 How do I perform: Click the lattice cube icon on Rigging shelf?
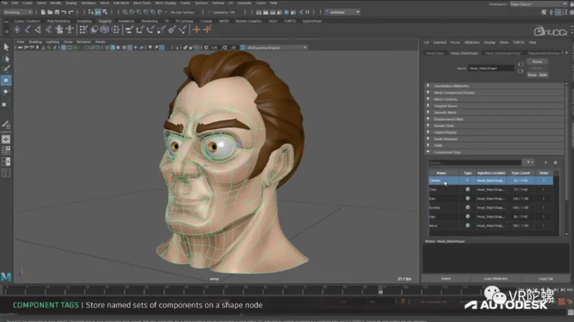point(105,29)
